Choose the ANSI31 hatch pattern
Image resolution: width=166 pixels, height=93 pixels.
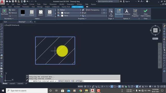[x=41, y=13]
